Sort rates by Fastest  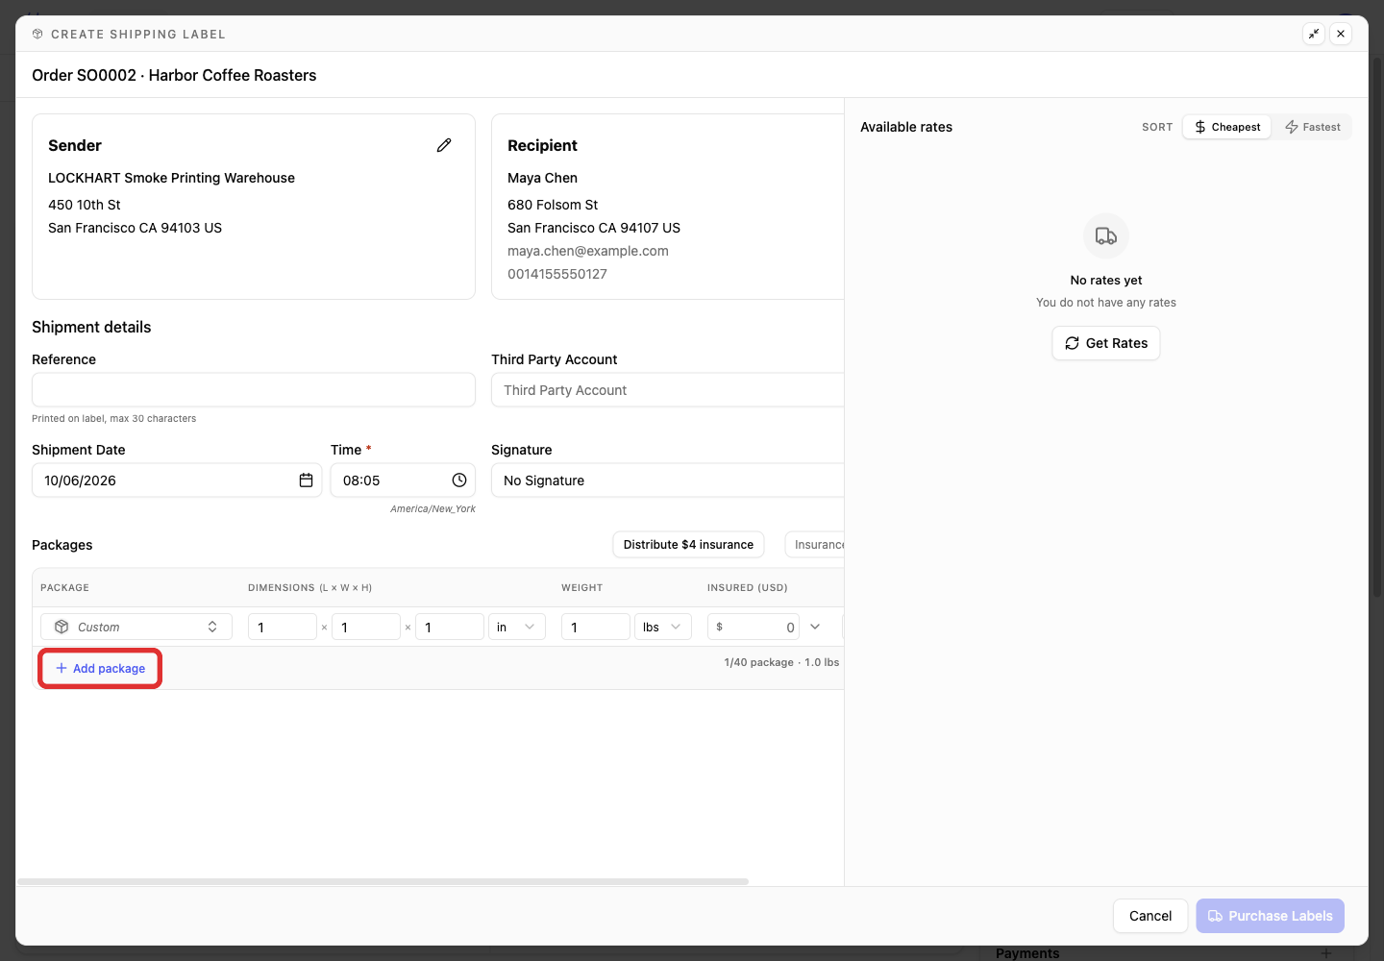(x=1312, y=127)
